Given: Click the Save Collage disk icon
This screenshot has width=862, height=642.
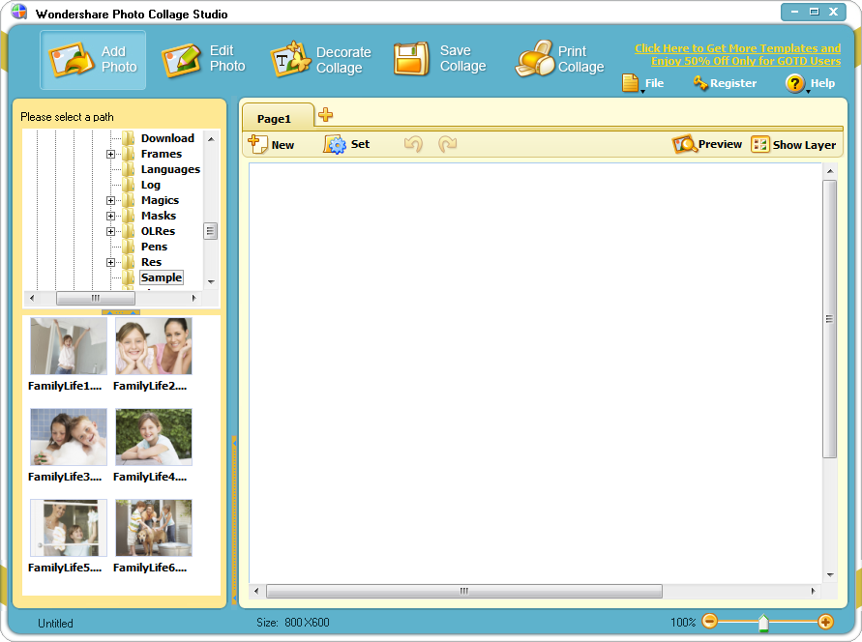Looking at the screenshot, I should 411,59.
